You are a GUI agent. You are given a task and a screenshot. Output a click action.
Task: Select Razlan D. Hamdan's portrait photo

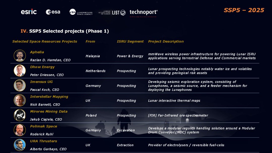pyautogui.click(x=20, y=56)
